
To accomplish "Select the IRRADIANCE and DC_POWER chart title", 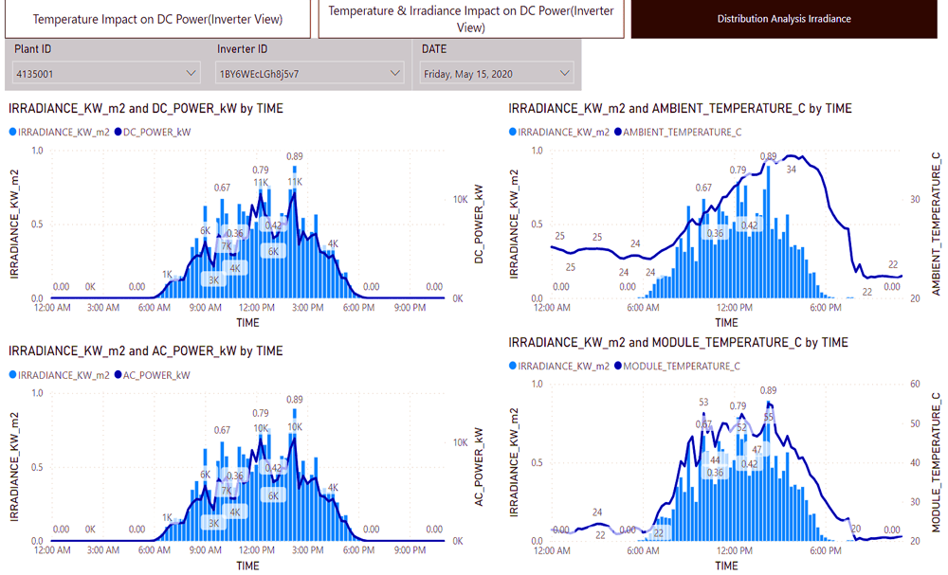I will (x=145, y=109).
